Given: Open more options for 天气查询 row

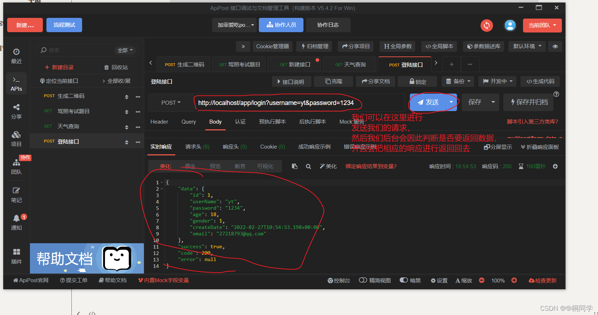Looking at the screenshot, I should coord(138,127).
